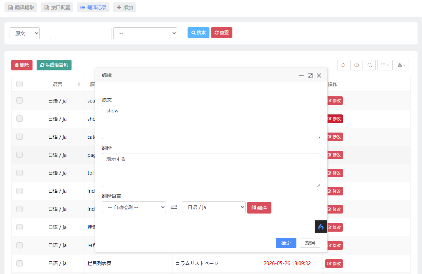
Task: Open the 日语 / ja target language dropdown
Action: click(x=214, y=207)
